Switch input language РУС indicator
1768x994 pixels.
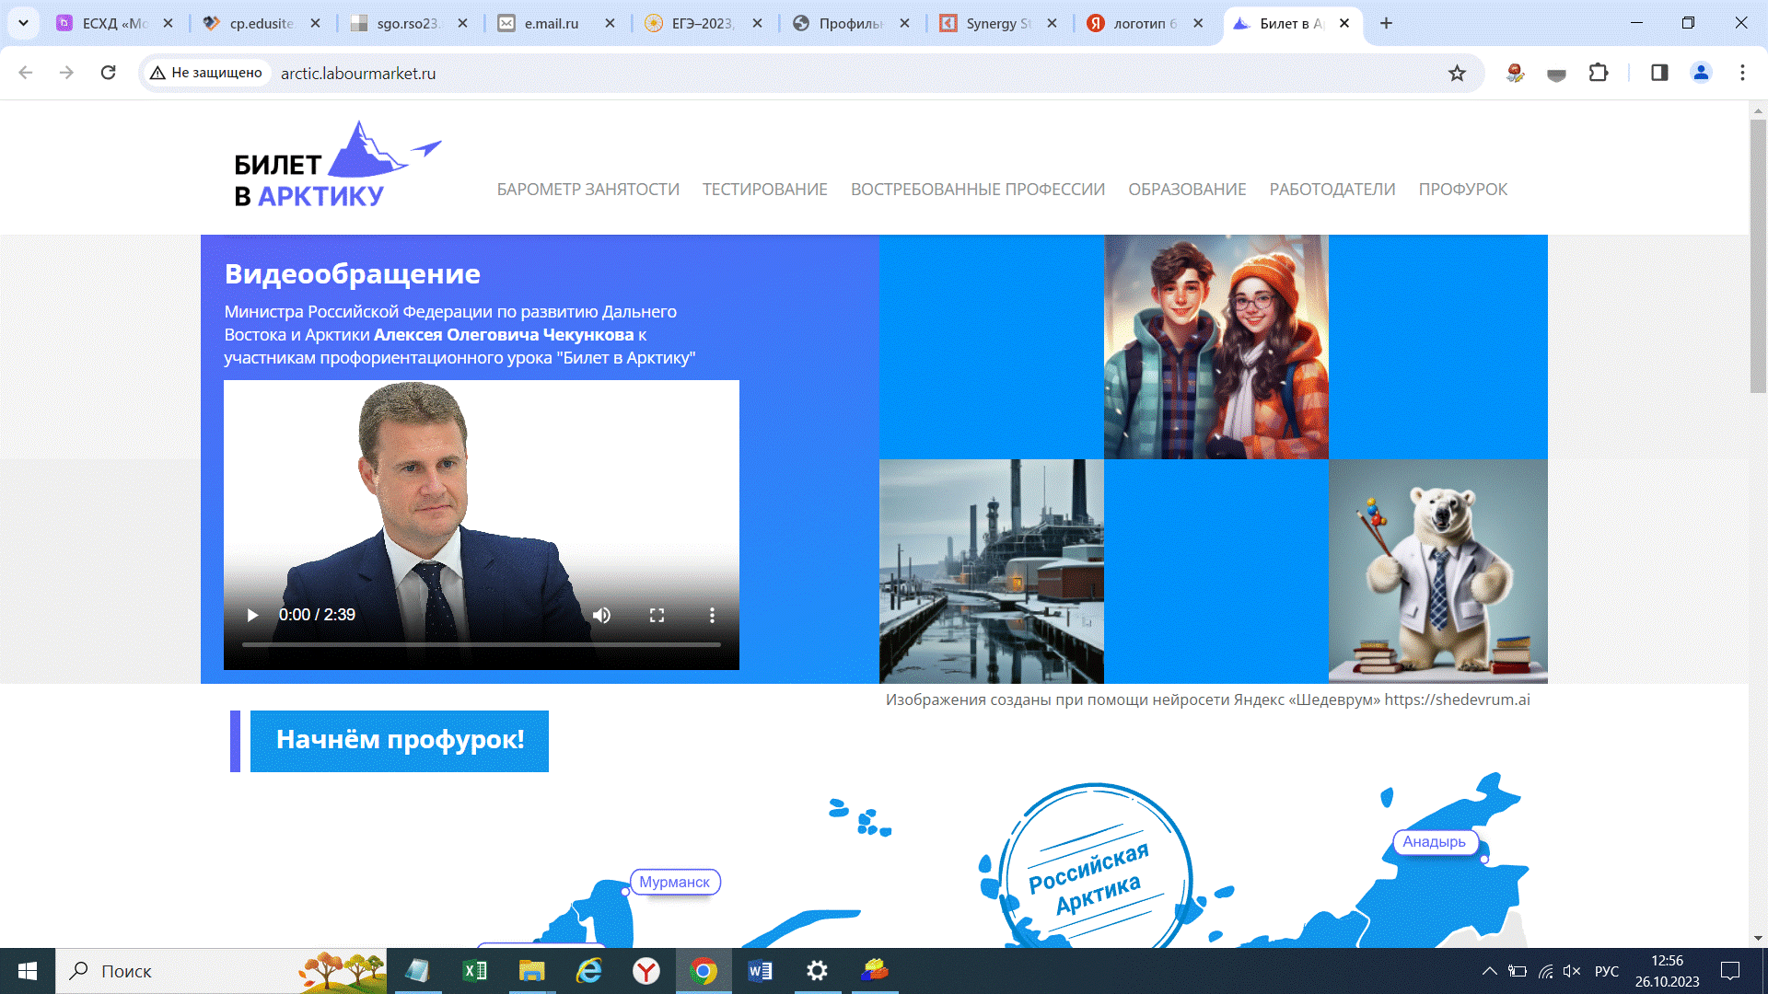pos(1607,971)
